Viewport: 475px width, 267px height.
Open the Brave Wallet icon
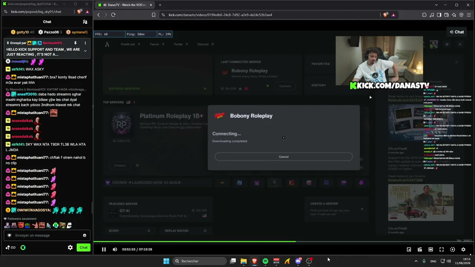coord(446,15)
